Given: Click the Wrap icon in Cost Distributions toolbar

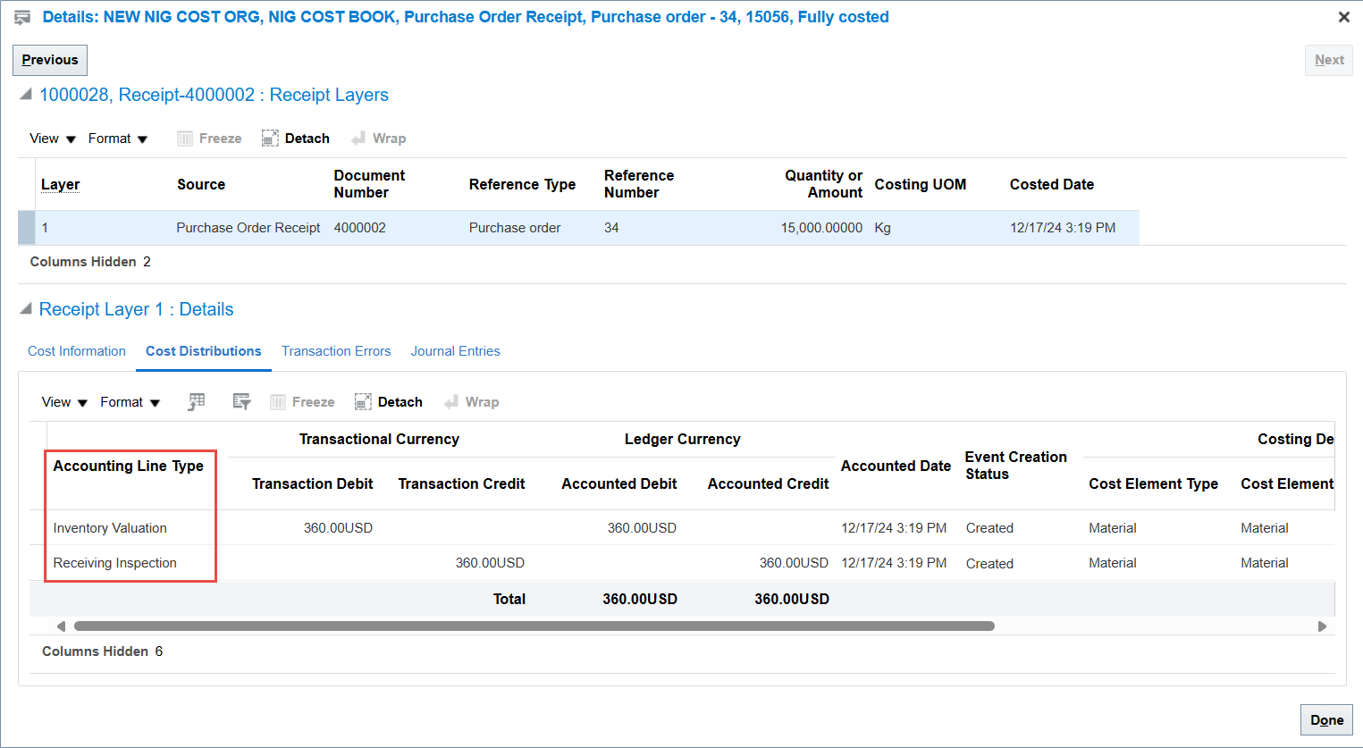Looking at the screenshot, I should click(x=471, y=401).
